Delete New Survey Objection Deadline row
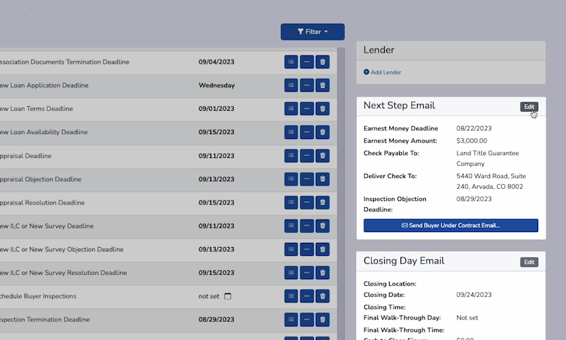 pos(323,249)
